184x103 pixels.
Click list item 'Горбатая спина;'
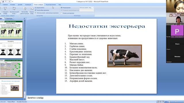[77, 46]
